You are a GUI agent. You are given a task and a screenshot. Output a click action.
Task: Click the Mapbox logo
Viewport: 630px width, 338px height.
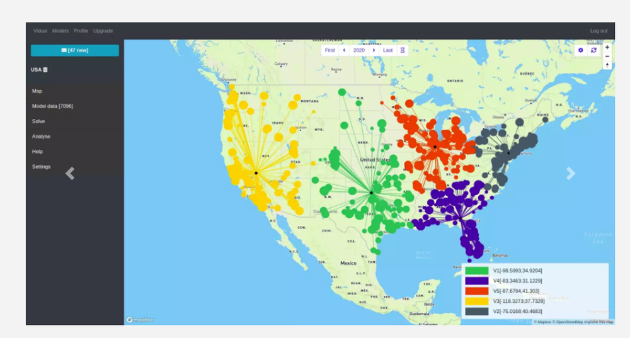click(140, 320)
